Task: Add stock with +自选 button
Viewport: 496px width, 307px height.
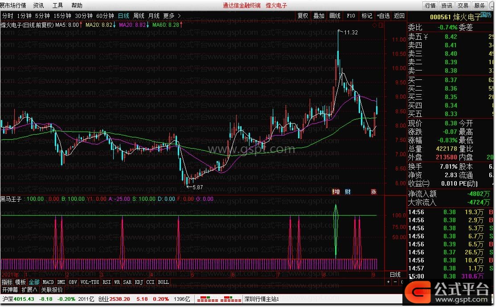Action: 383,16
